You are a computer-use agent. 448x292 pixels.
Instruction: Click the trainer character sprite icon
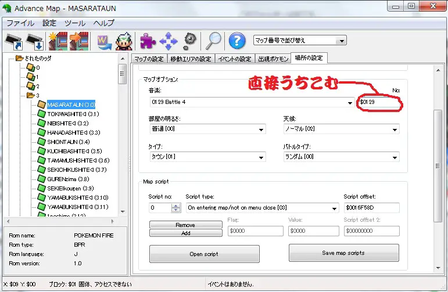coord(123,41)
